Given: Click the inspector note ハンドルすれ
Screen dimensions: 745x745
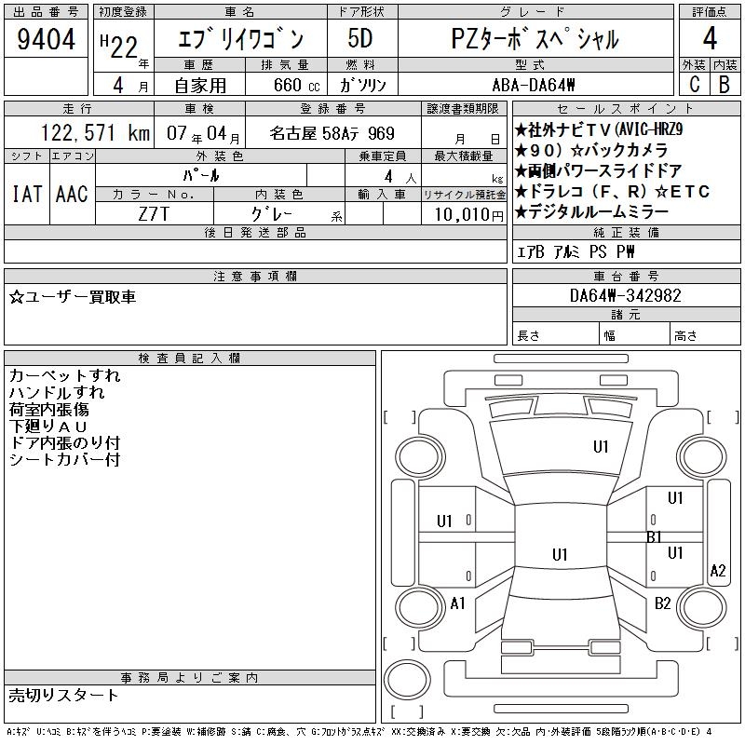Looking at the screenshot, I should click(57, 392).
